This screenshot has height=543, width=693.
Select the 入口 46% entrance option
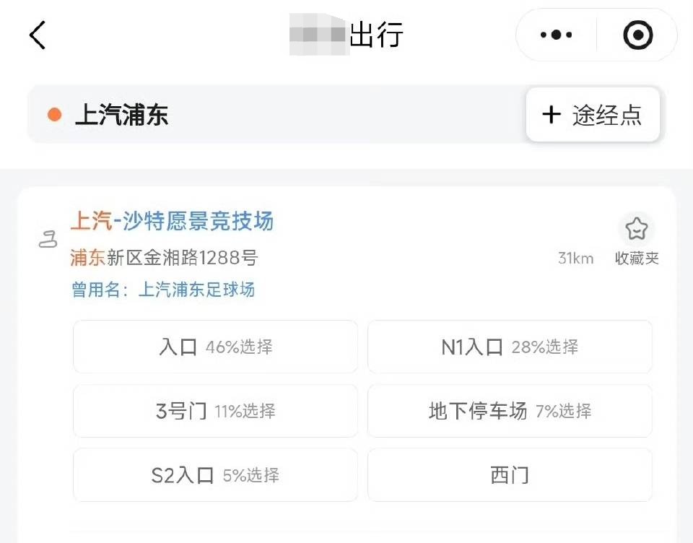pyautogui.click(x=215, y=347)
